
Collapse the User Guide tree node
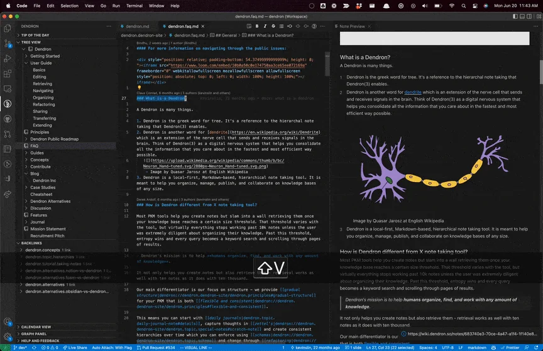[x=26, y=63]
